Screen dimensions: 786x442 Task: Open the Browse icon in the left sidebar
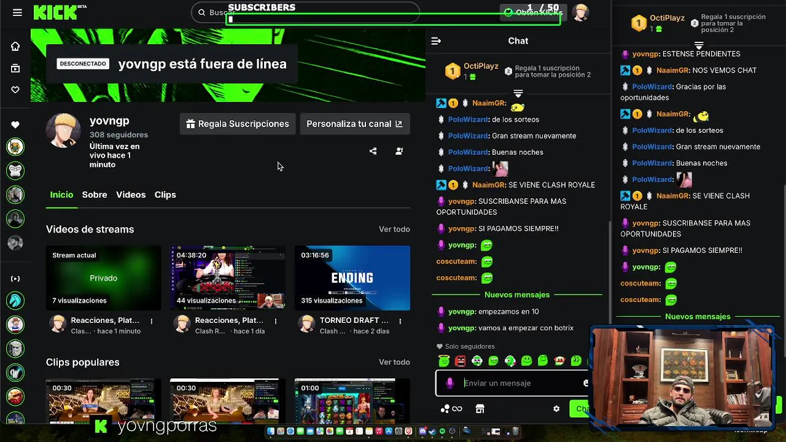15,69
